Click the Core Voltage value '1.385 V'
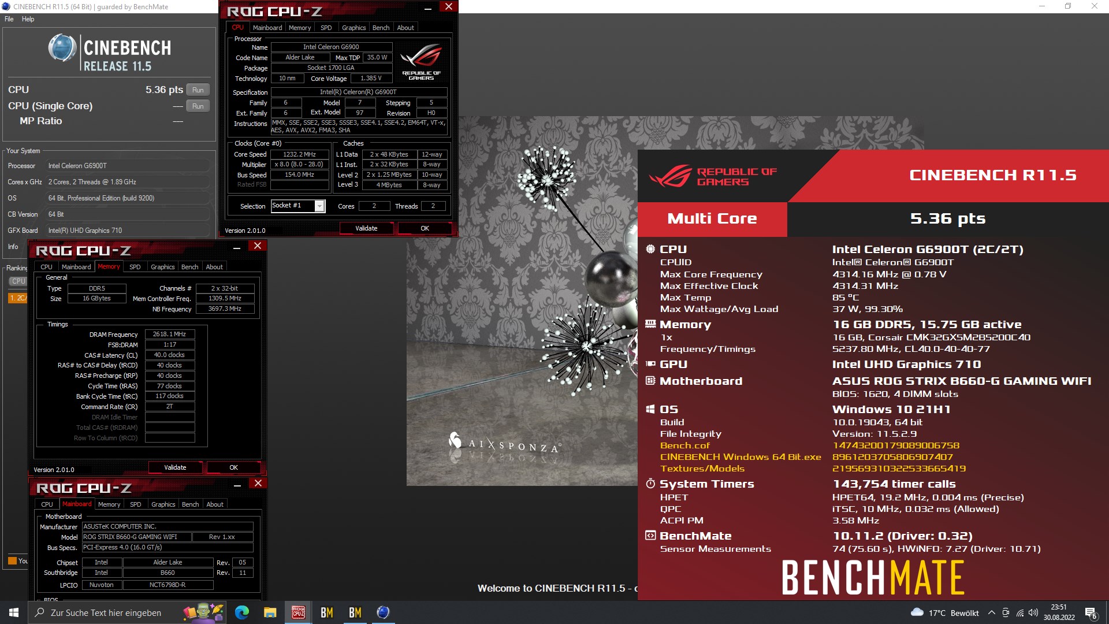This screenshot has width=1109, height=624. pyautogui.click(x=371, y=79)
